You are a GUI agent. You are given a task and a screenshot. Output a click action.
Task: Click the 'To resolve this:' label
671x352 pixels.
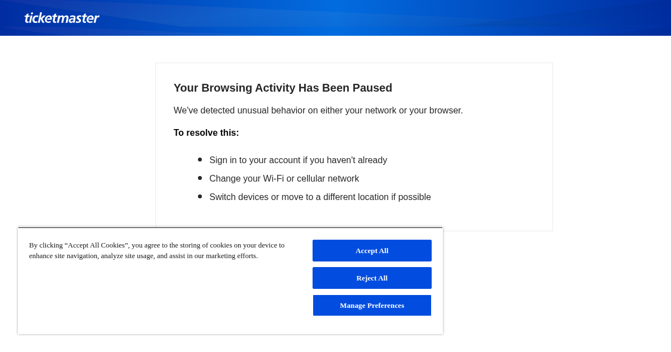(x=206, y=133)
